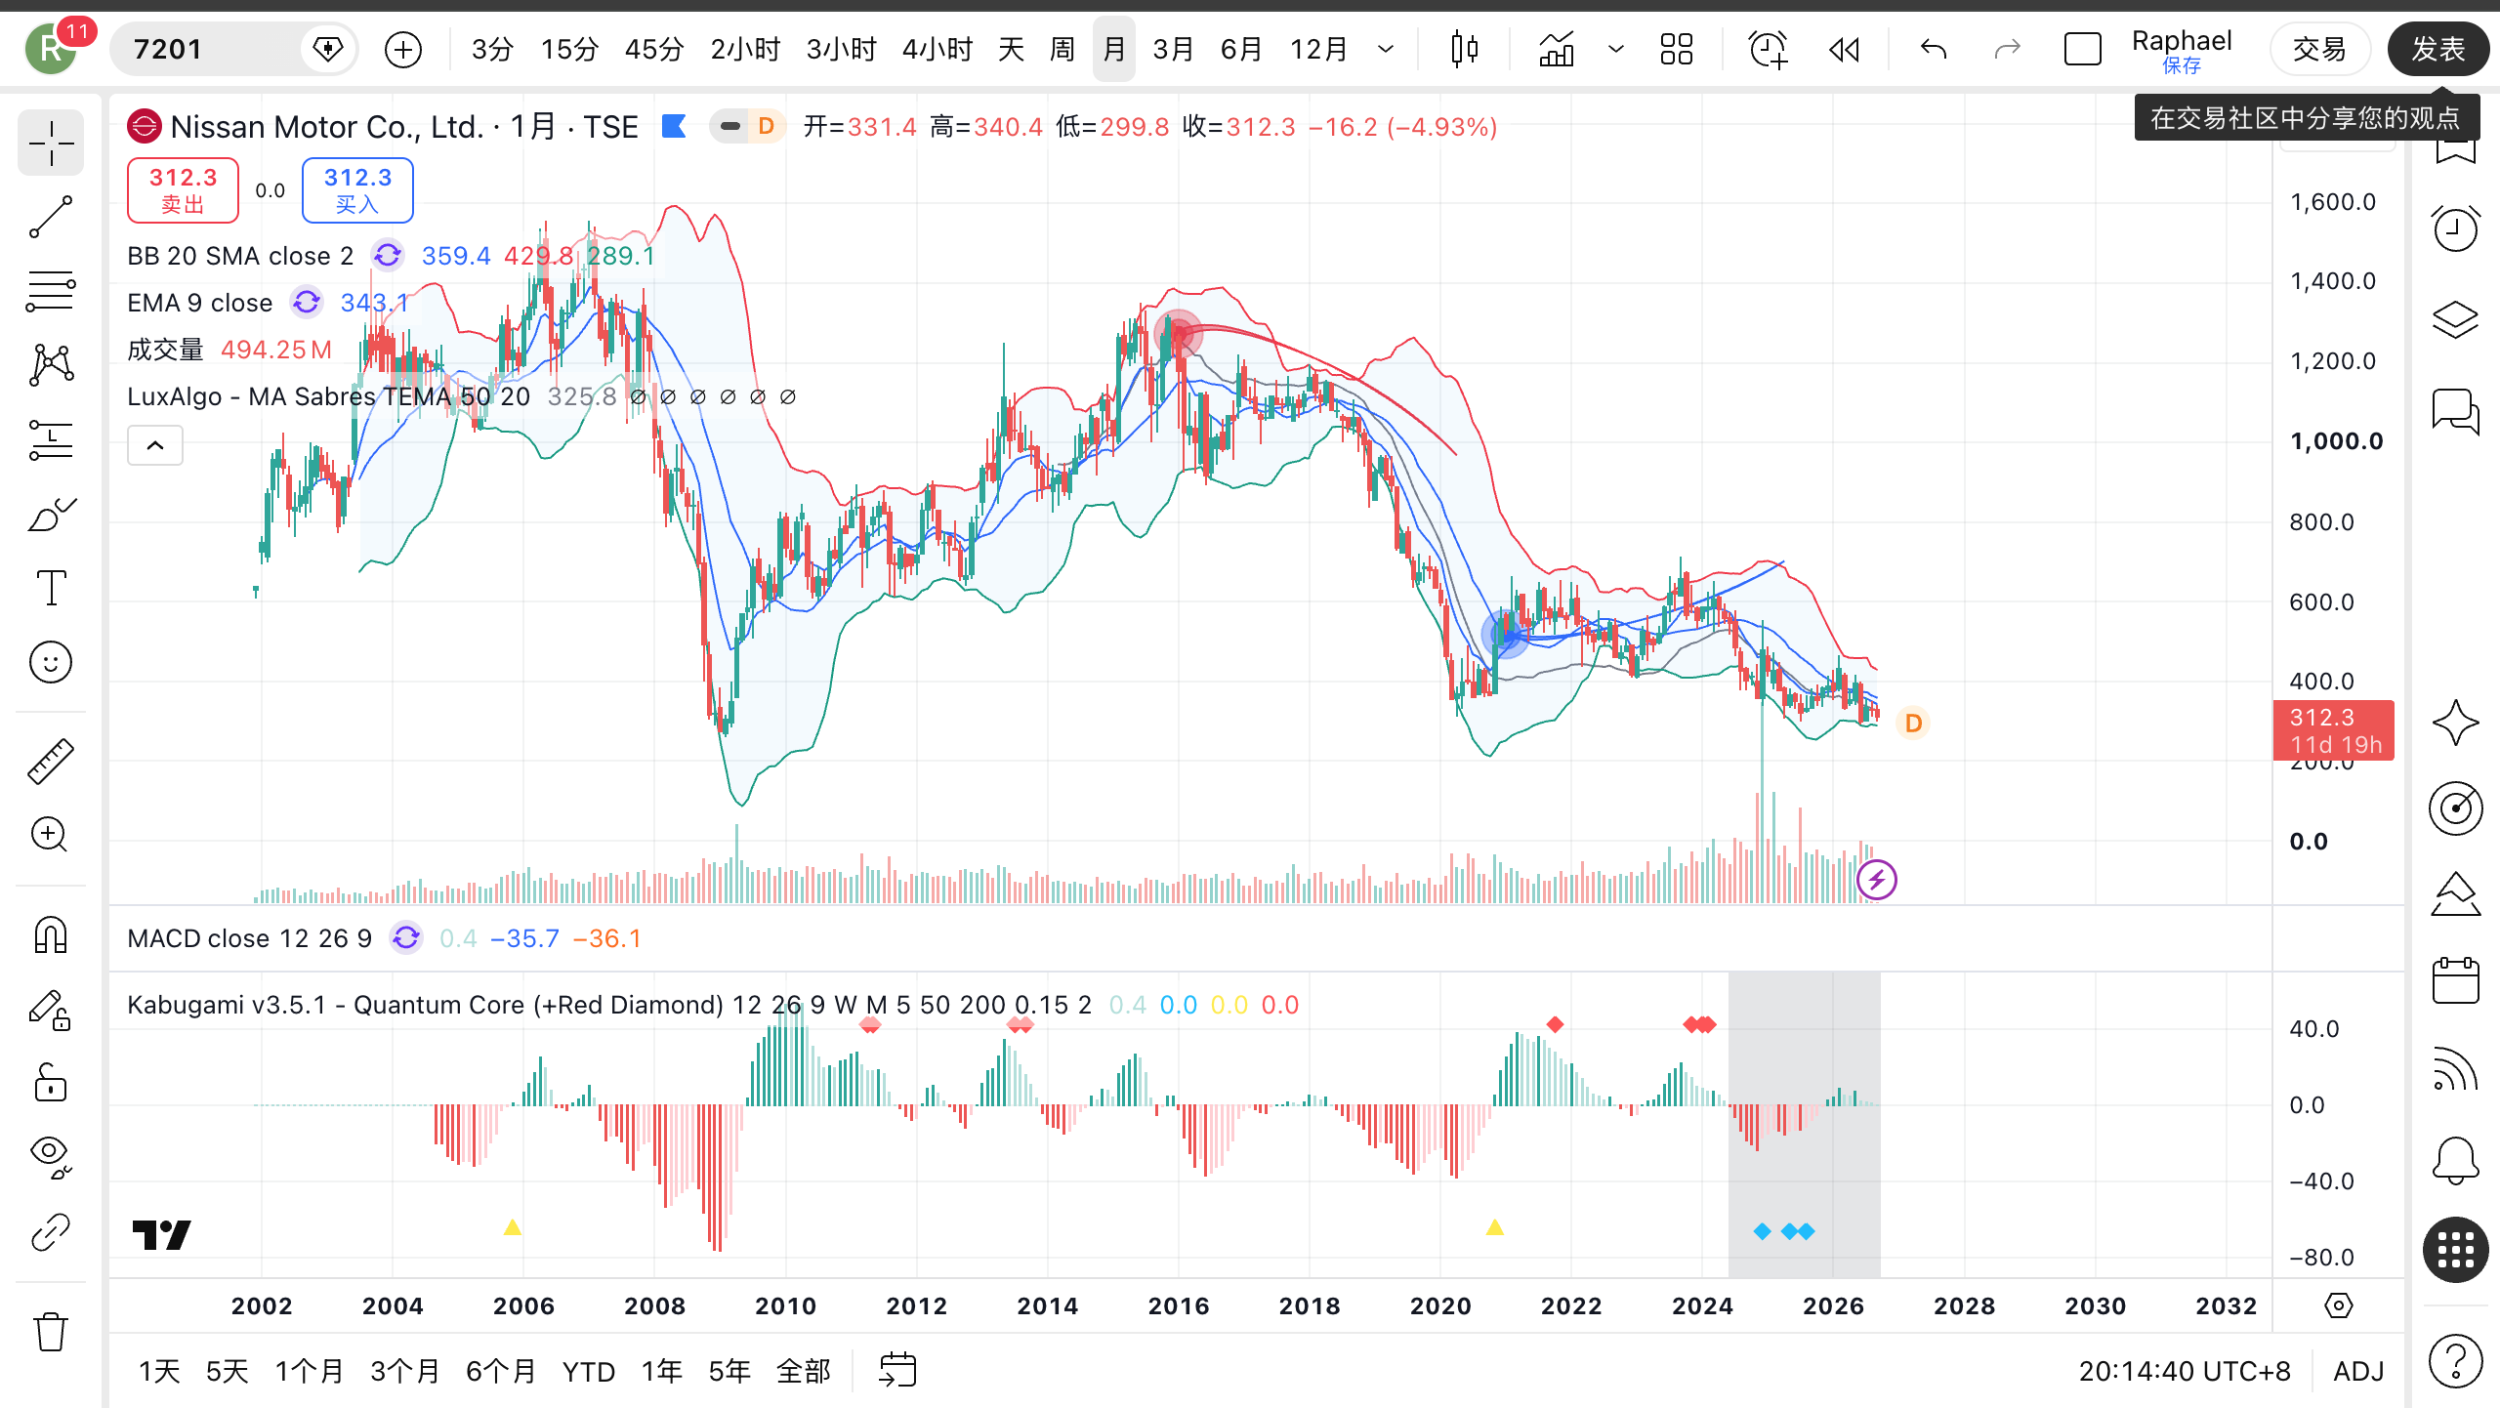2500x1408 pixels.
Task: Switch to the 12月 timeframe
Action: pos(1318,49)
